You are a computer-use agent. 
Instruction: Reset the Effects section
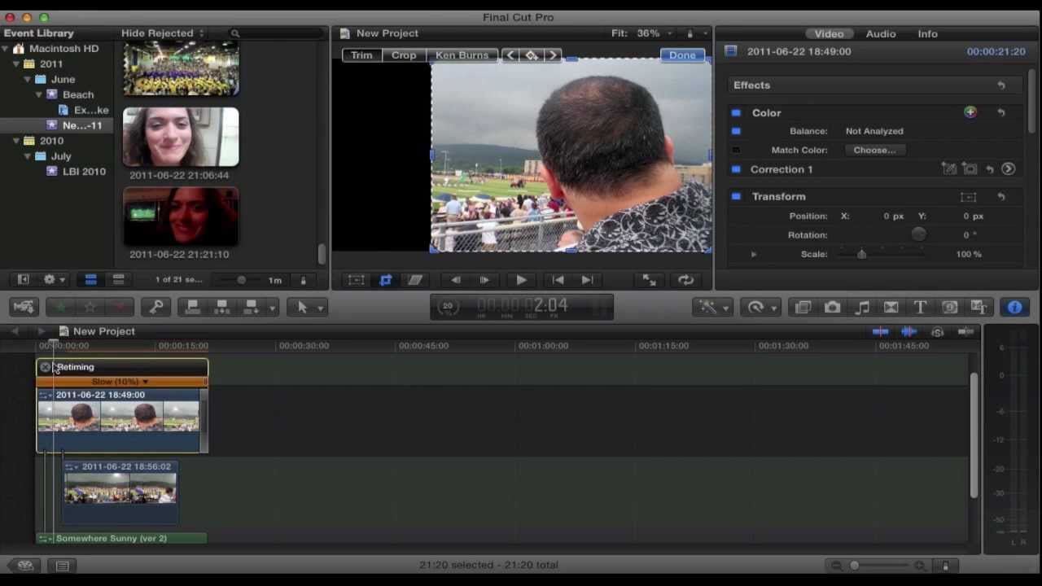pyautogui.click(x=1001, y=85)
